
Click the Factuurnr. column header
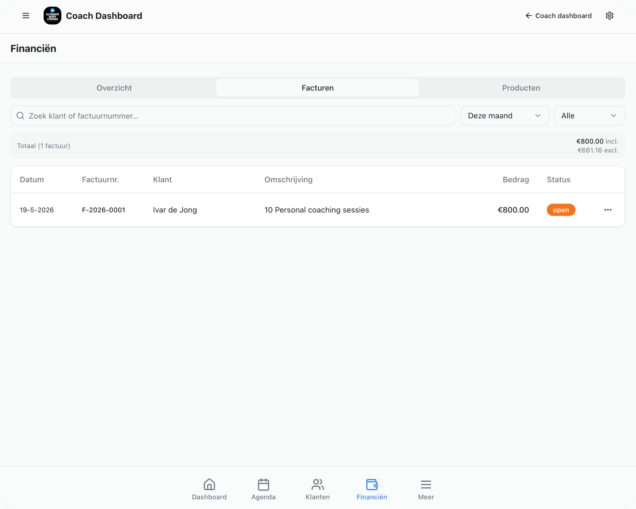click(x=100, y=180)
